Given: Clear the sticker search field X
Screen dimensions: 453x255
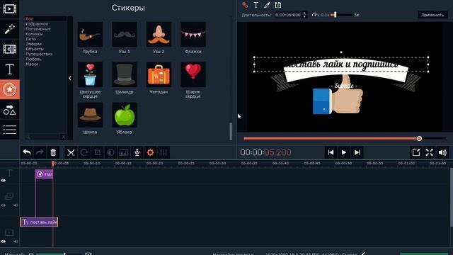Looking at the screenshot, I should click(63, 137).
